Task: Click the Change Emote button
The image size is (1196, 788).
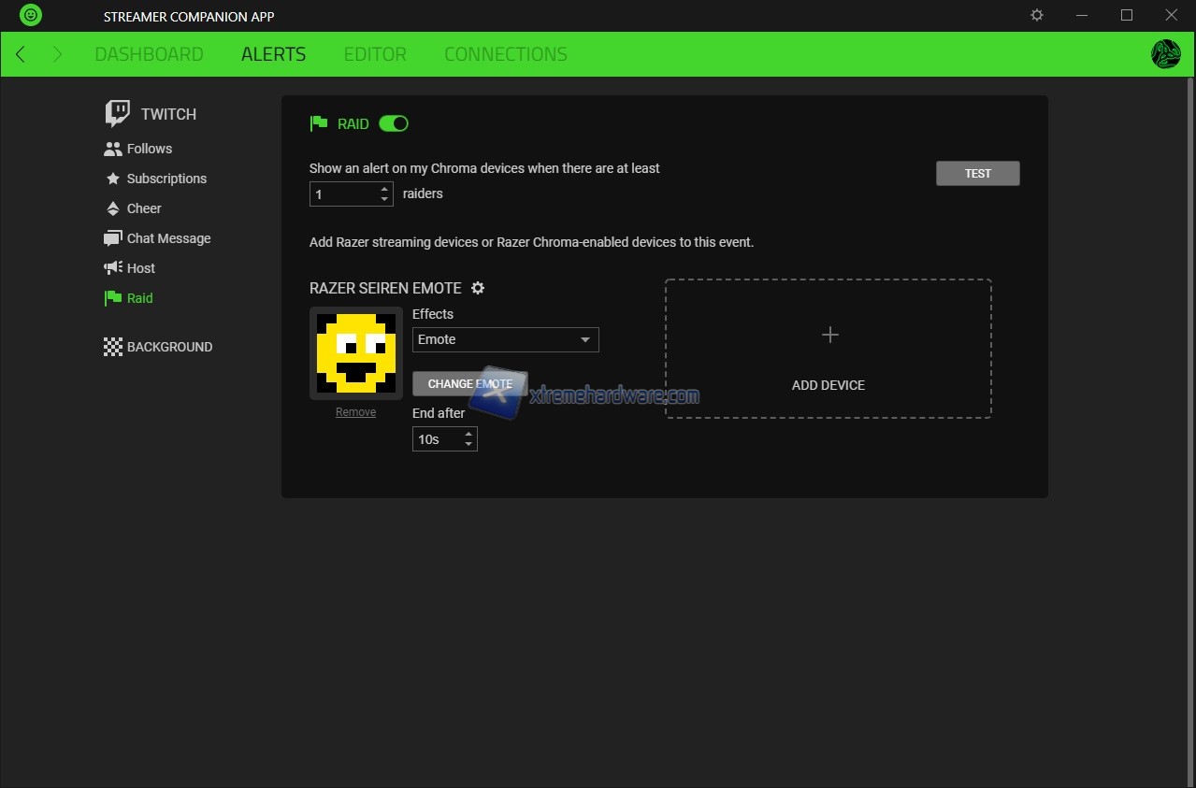Action: (x=469, y=384)
